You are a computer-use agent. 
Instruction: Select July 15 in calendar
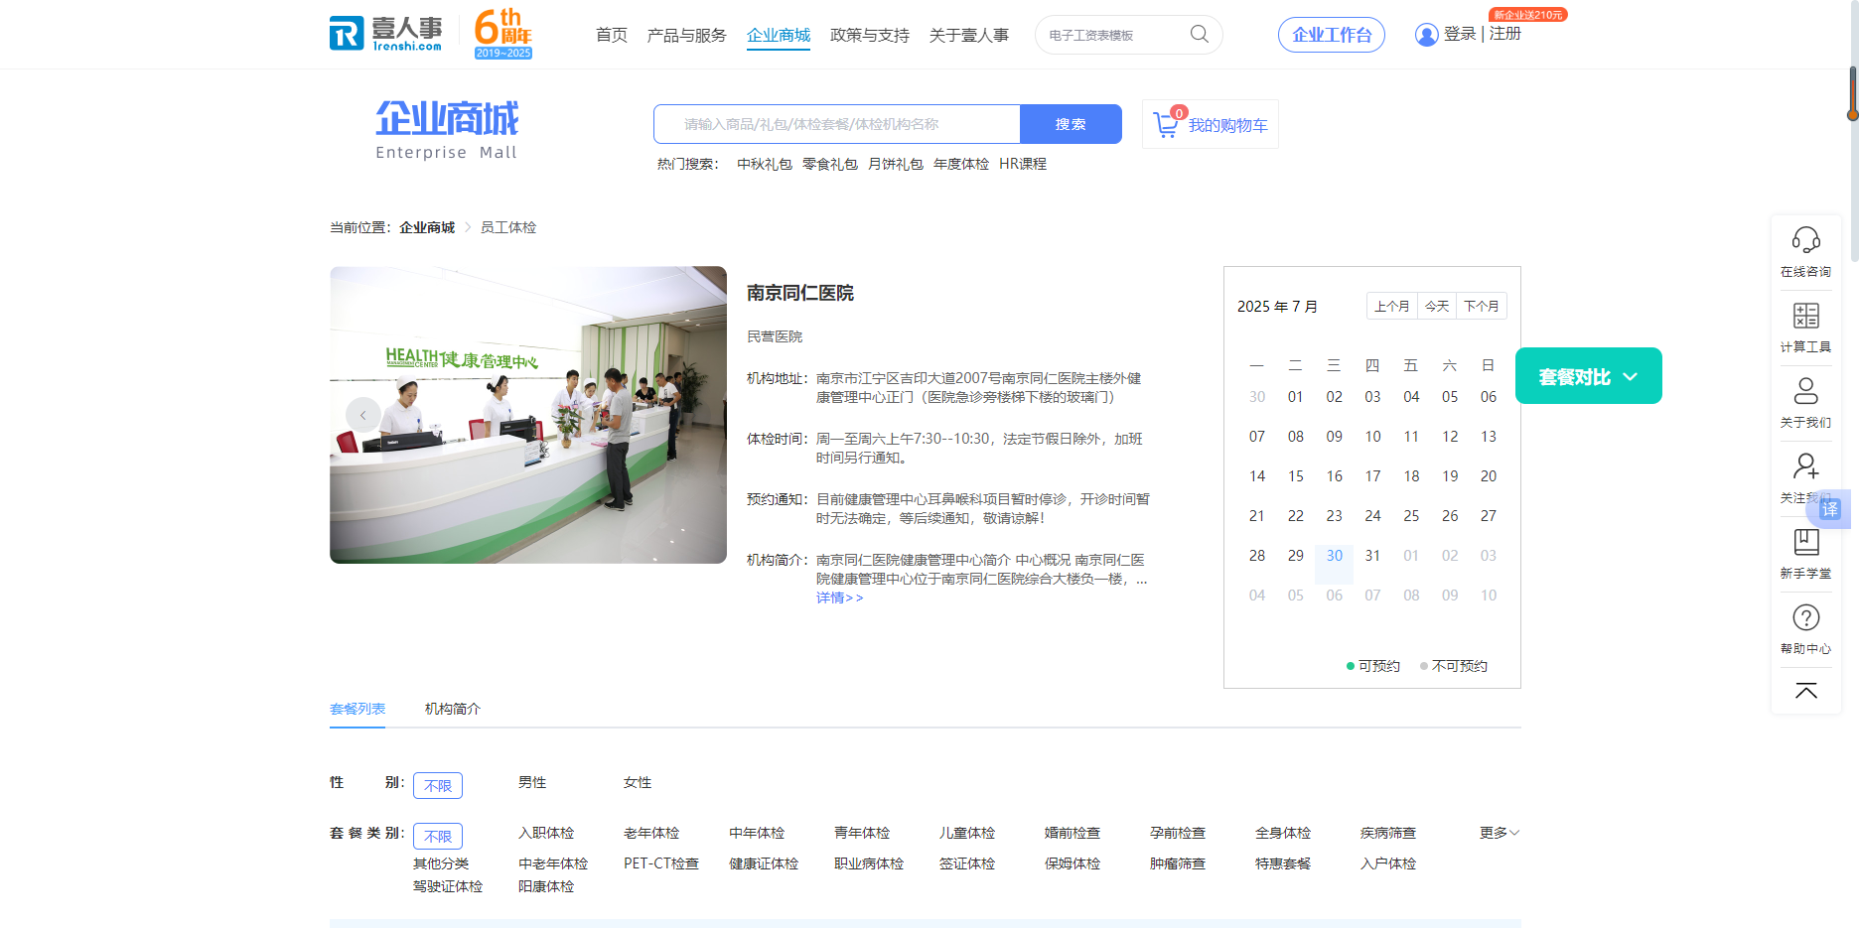[x=1296, y=476]
